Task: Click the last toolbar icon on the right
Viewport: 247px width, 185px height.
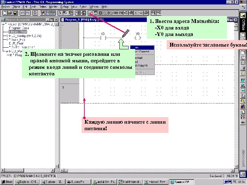Action: click(158, 13)
